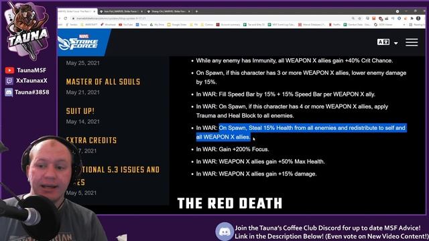Viewport: 429px width, 241px height.
Task: Click the May 25, 2021 date entry
Action: 82,63
